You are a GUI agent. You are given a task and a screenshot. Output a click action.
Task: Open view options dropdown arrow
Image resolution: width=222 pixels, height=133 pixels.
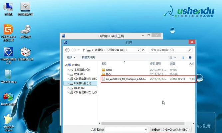(175, 57)
